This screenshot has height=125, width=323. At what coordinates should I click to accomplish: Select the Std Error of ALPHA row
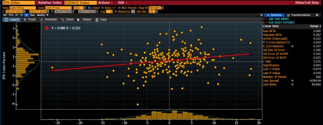point(292,54)
